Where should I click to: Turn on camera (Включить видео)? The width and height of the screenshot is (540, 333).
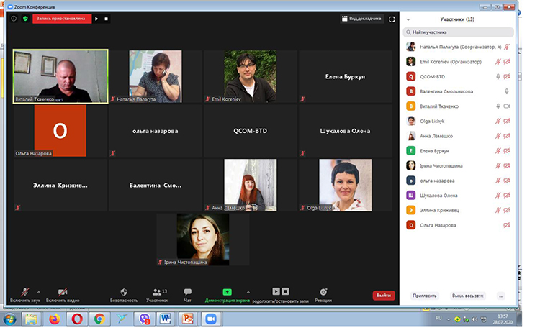[62, 293]
